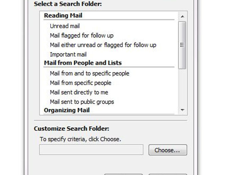The image size is (234, 175).
Task: Click the empty criteria text field
Action: tap(91, 150)
